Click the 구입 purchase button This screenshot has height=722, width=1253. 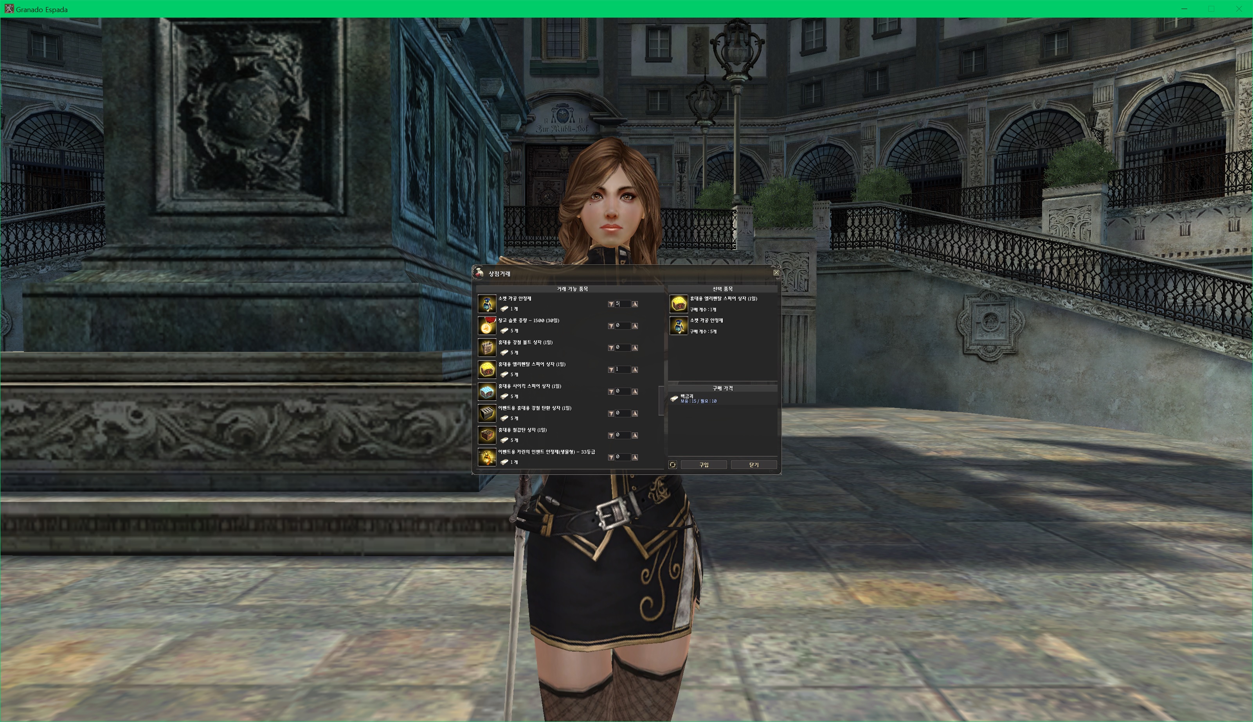[x=704, y=465]
